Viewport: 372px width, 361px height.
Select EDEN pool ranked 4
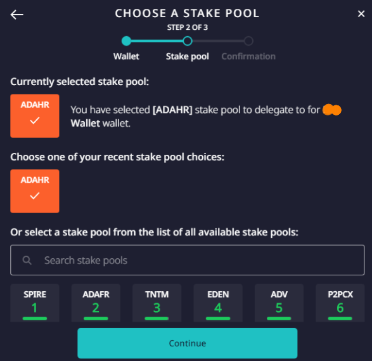pyautogui.click(x=218, y=303)
